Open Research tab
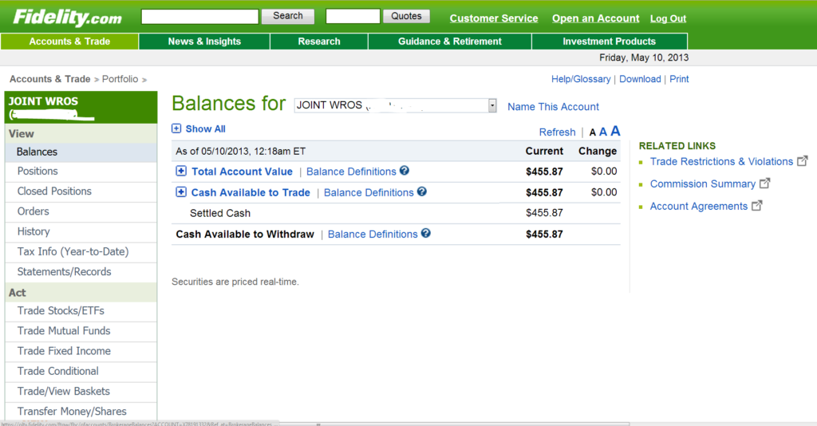Image resolution: width=817 pixels, height=426 pixels. click(x=319, y=41)
